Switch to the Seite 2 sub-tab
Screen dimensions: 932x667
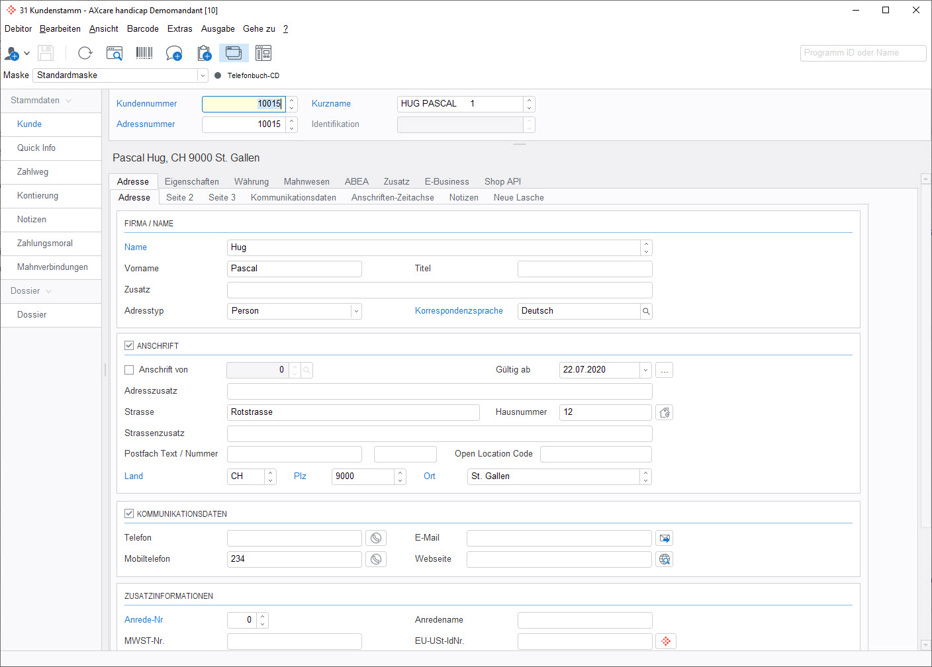[x=180, y=197]
